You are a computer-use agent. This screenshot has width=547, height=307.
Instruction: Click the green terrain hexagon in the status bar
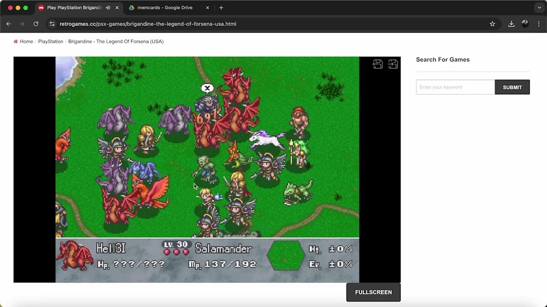pyautogui.click(x=286, y=255)
